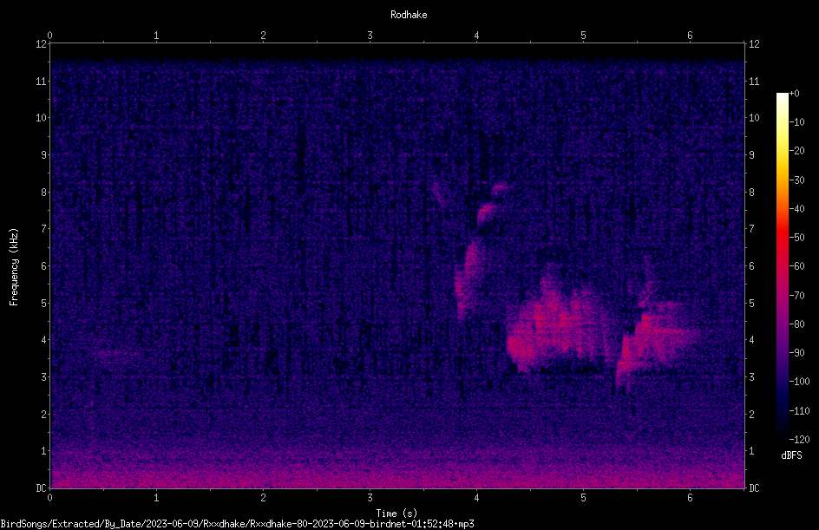Select the -70 label on the color scale
The width and height of the screenshot is (819, 530).
pyautogui.click(x=797, y=296)
